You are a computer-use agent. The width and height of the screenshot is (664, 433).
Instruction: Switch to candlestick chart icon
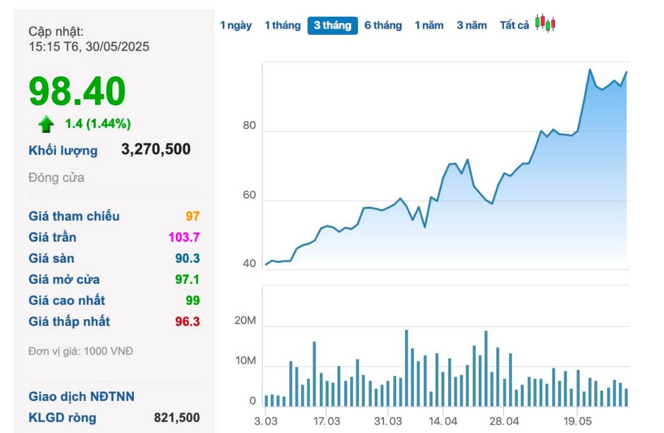point(545,24)
